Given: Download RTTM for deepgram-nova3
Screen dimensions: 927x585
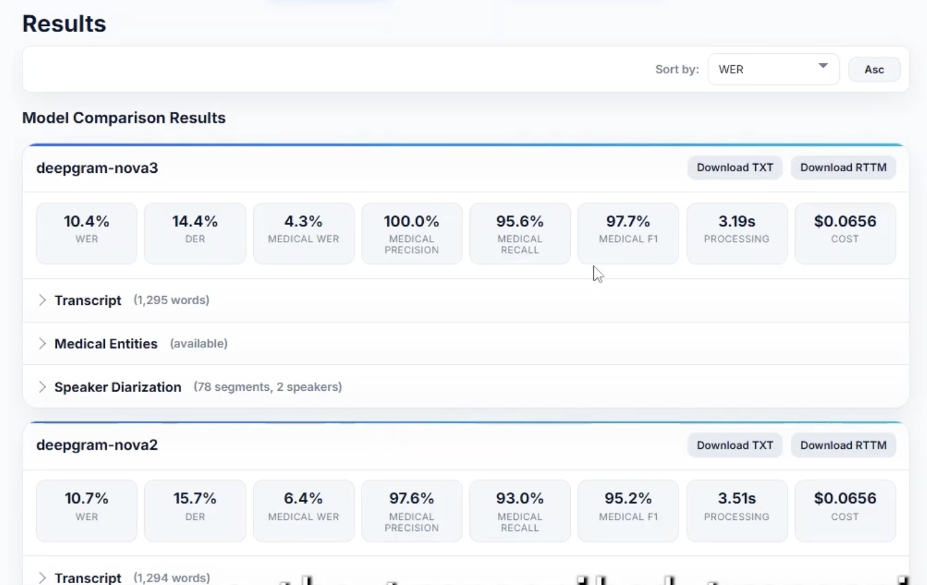Looking at the screenshot, I should tap(843, 168).
